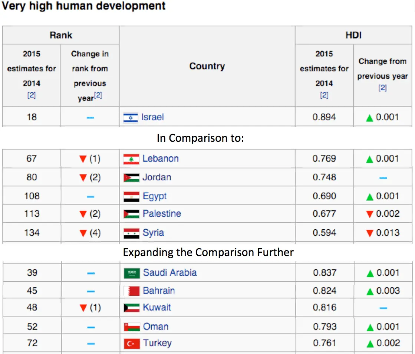Click the Country column header
415x354 pixels.
(x=207, y=66)
